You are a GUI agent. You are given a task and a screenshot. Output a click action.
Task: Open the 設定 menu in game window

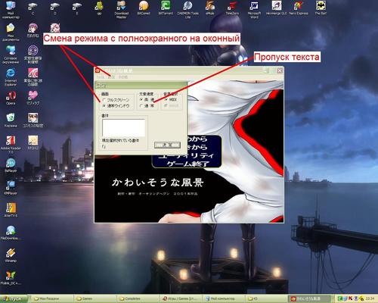coord(111,77)
